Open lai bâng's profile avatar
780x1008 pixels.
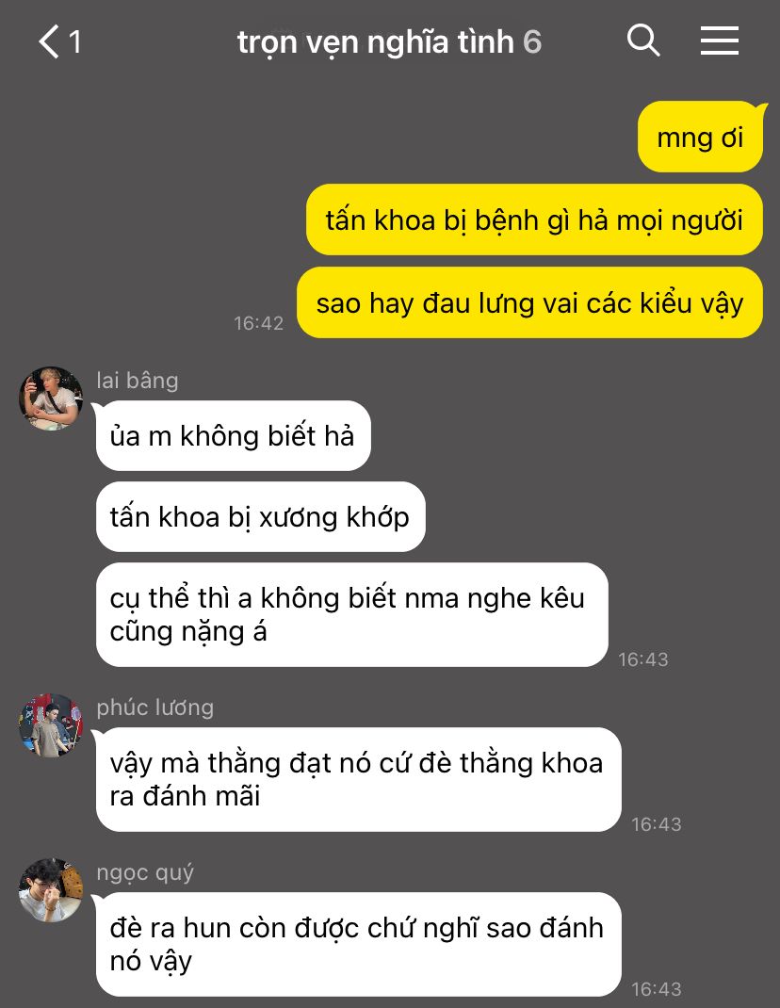pos(51,398)
